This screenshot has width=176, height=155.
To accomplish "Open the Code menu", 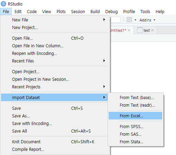I will pos(32,11).
